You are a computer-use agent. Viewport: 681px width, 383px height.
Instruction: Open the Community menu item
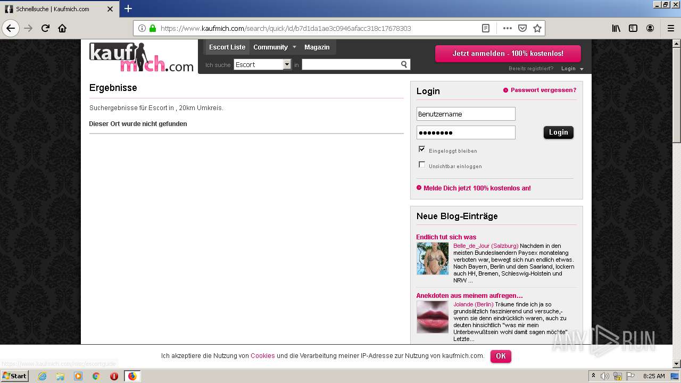click(x=270, y=47)
